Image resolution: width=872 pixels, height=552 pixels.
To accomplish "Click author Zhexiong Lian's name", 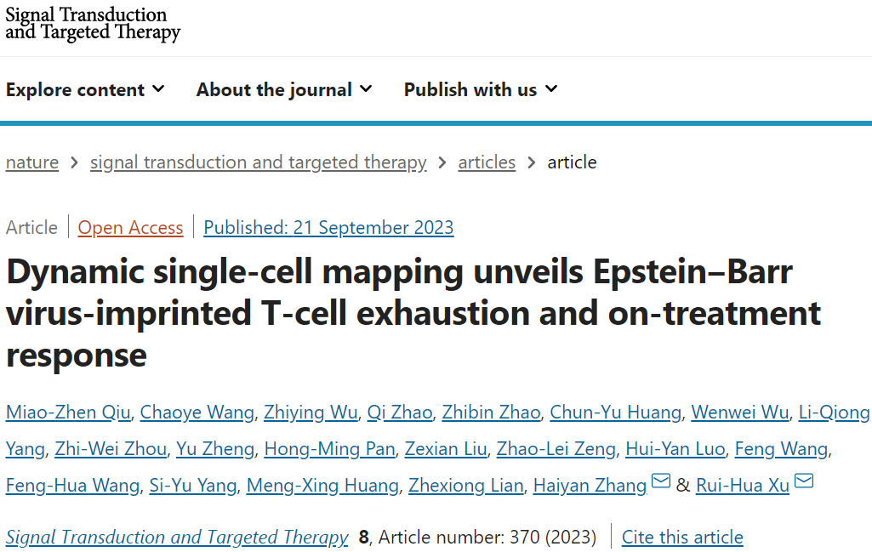I will [465, 486].
